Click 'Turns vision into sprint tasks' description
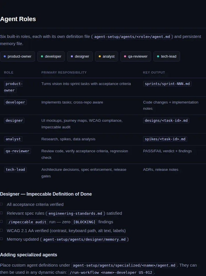 pos(86,84)
